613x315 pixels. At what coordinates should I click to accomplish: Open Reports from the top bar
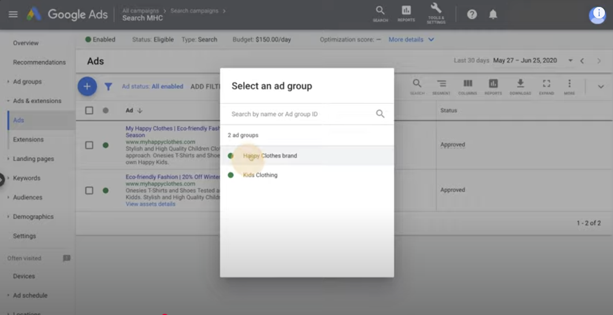coord(406,14)
